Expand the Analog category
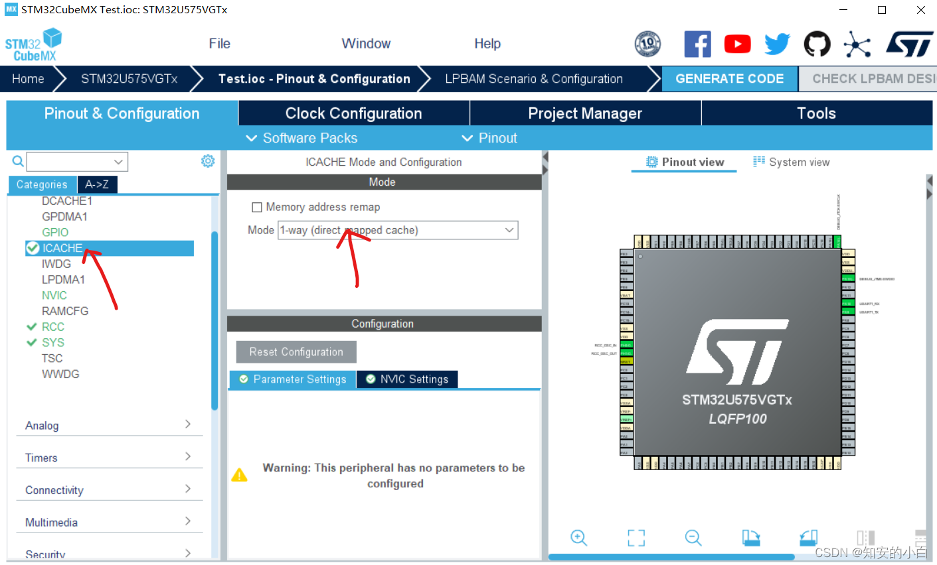Image resolution: width=937 pixels, height=565 pixels. (109, 425)
